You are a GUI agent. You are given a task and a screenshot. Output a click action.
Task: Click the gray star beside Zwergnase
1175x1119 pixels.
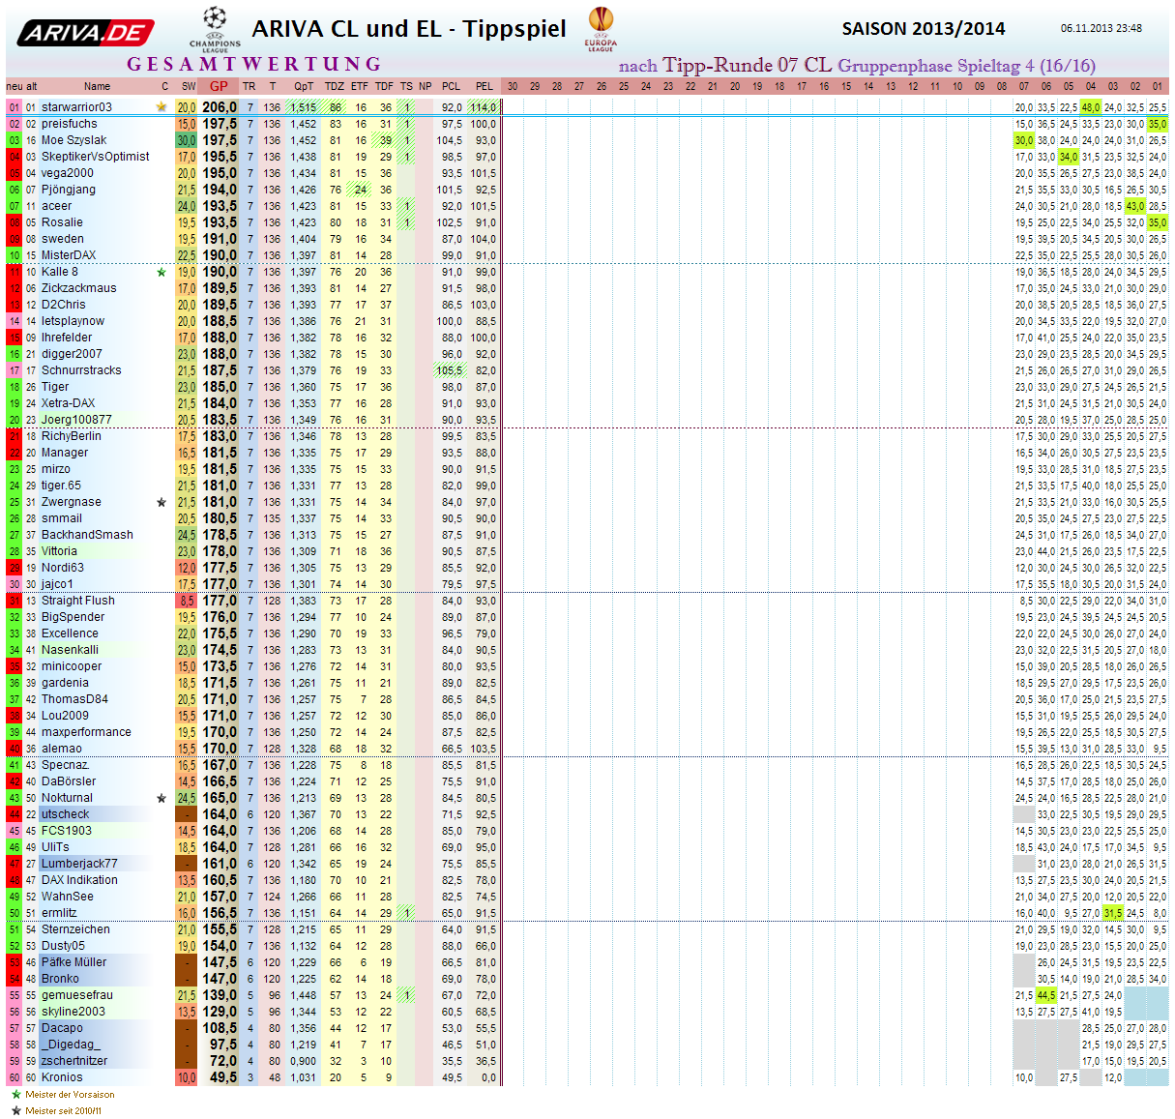(x=162, y=502)
